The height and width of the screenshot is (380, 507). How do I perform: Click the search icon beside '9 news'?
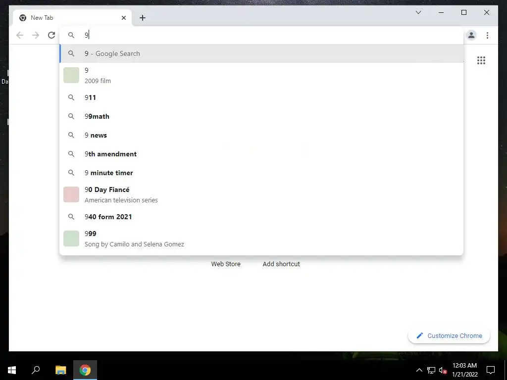click(x=71, y=135)
